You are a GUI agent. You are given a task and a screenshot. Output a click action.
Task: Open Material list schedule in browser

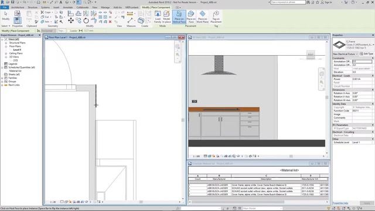coord(15,71)
